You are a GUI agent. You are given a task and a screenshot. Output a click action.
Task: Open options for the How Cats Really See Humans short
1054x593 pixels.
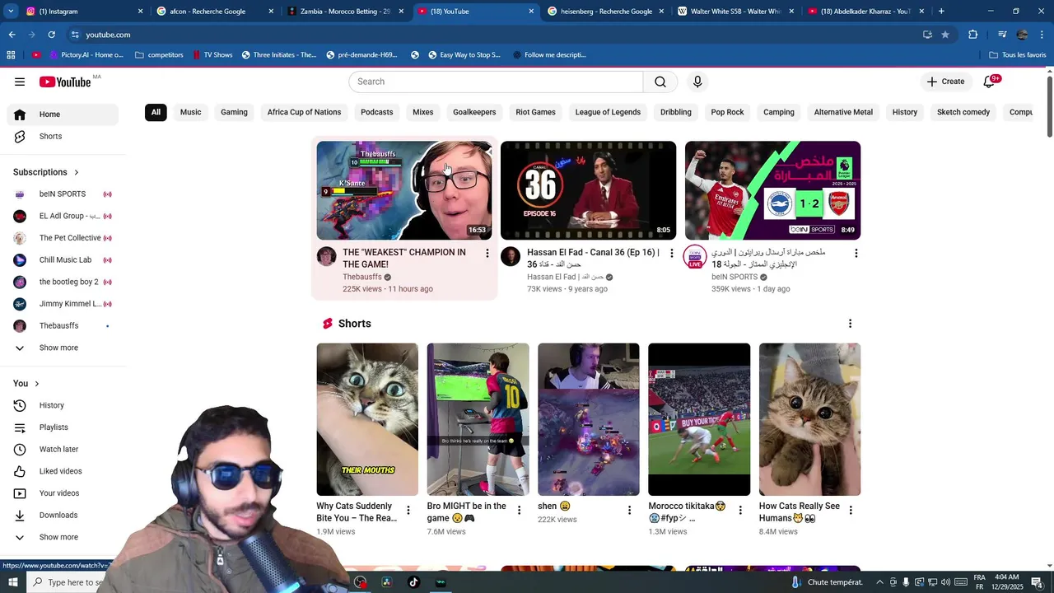point(851,511)
